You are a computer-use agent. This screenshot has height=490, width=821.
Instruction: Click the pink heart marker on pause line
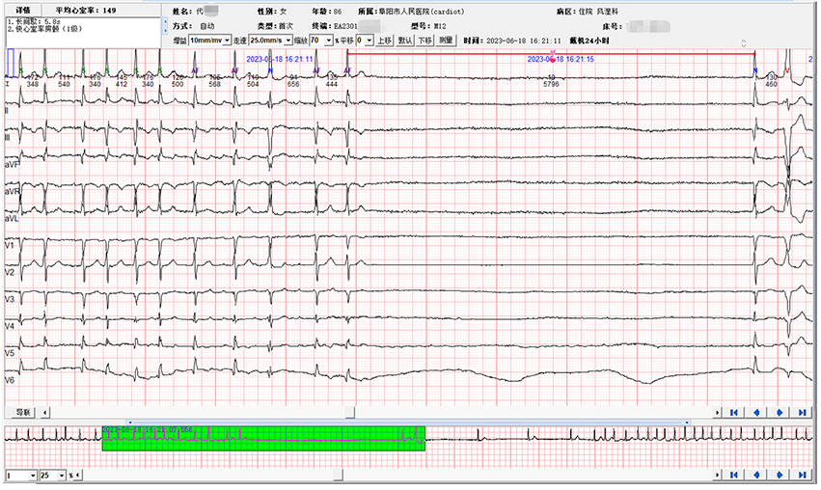point(553,59)
